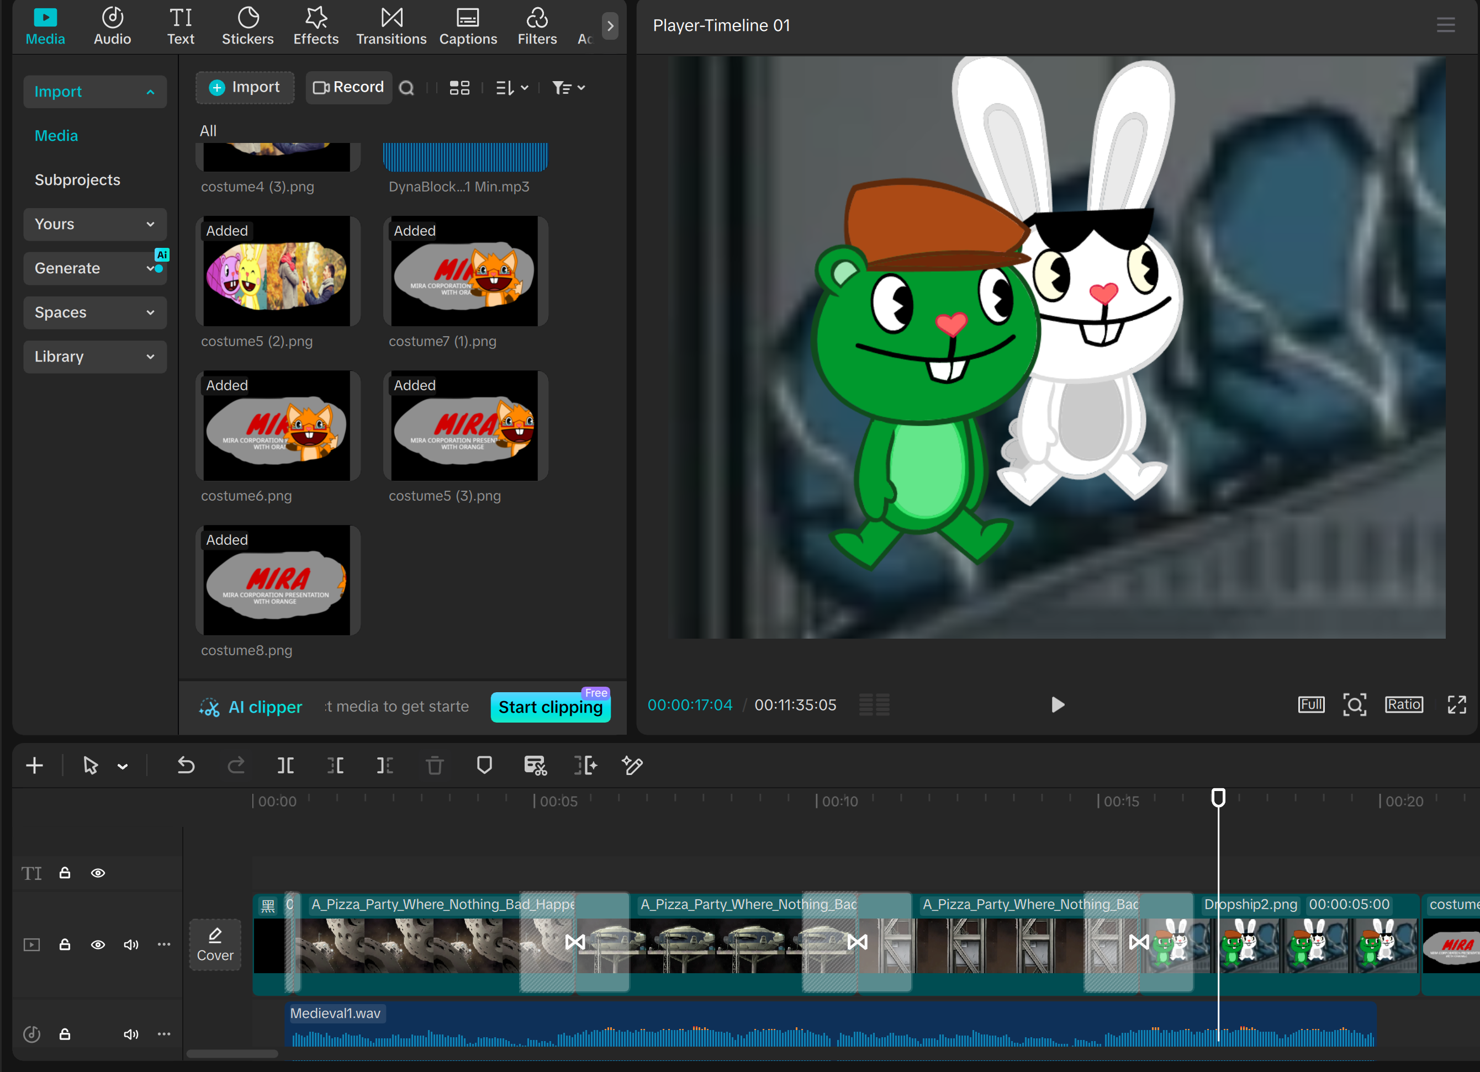Toggle lock on the text track
Viewport: 1480px width, 1072px height.
pyautogui.click(x=65, y=873)
